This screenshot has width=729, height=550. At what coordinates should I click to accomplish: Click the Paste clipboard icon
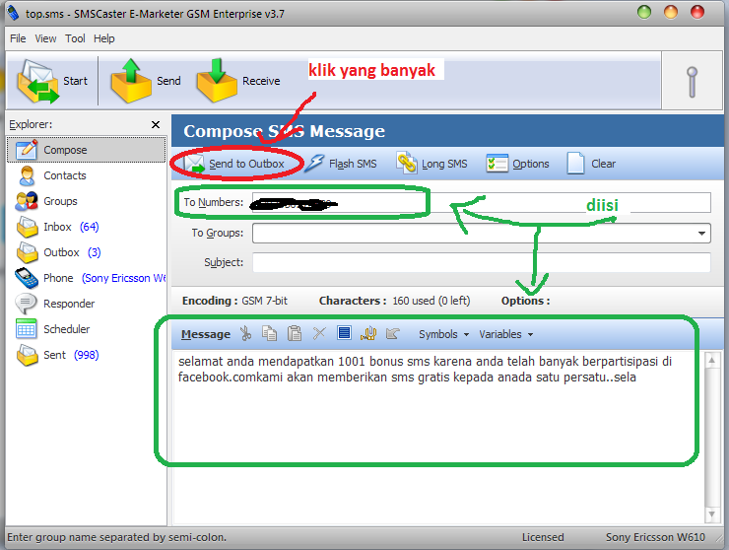point(295,333)
